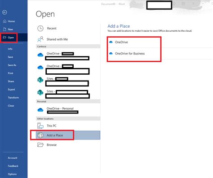Image resolution: width=213 pixels, height=178 pixels.
Task: Open Browse folder icon
Action: coord(40,145)
